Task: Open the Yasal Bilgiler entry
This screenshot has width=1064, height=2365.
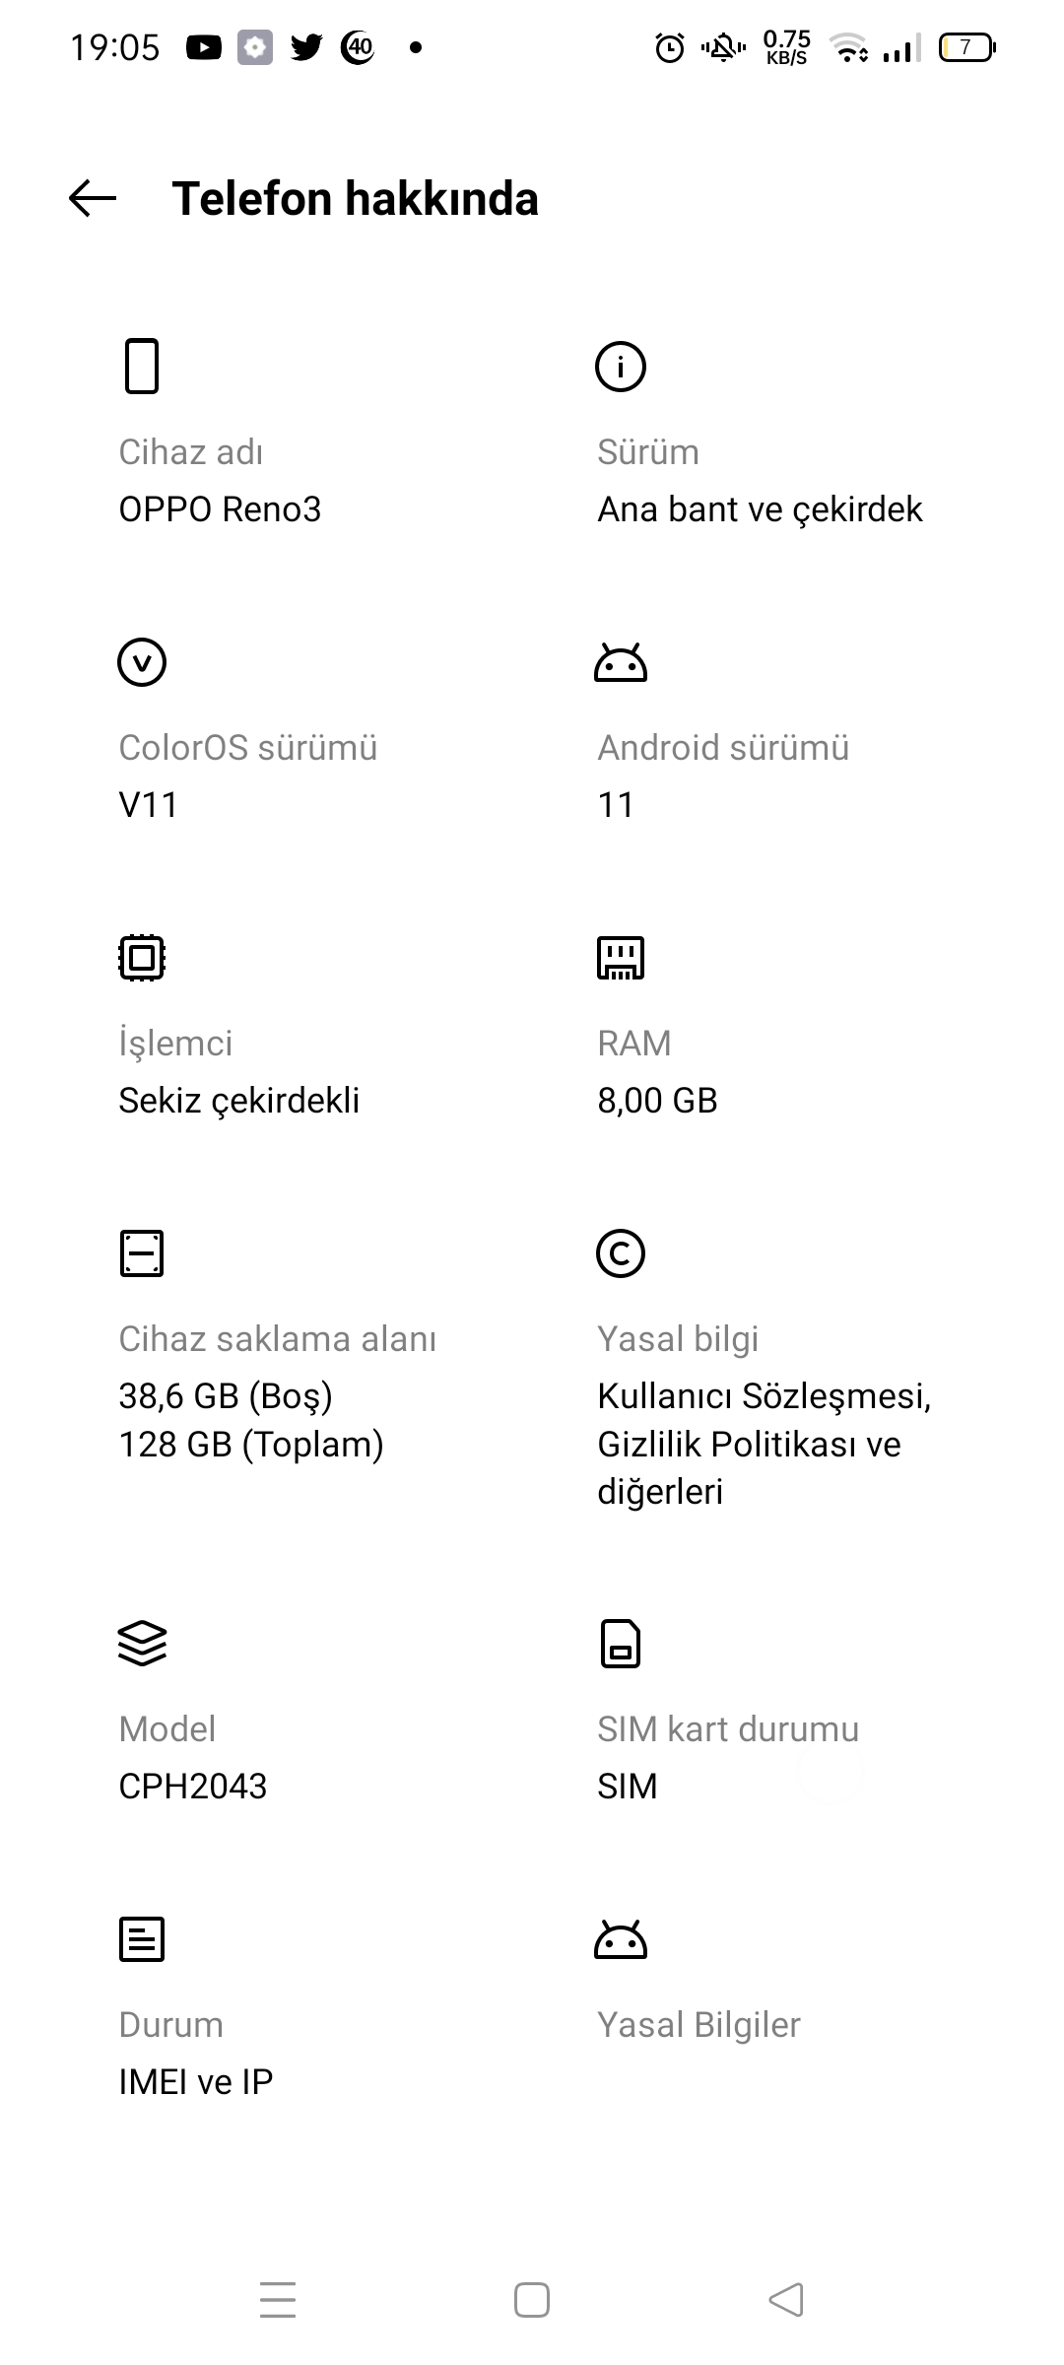Action: click(698, 2024)
